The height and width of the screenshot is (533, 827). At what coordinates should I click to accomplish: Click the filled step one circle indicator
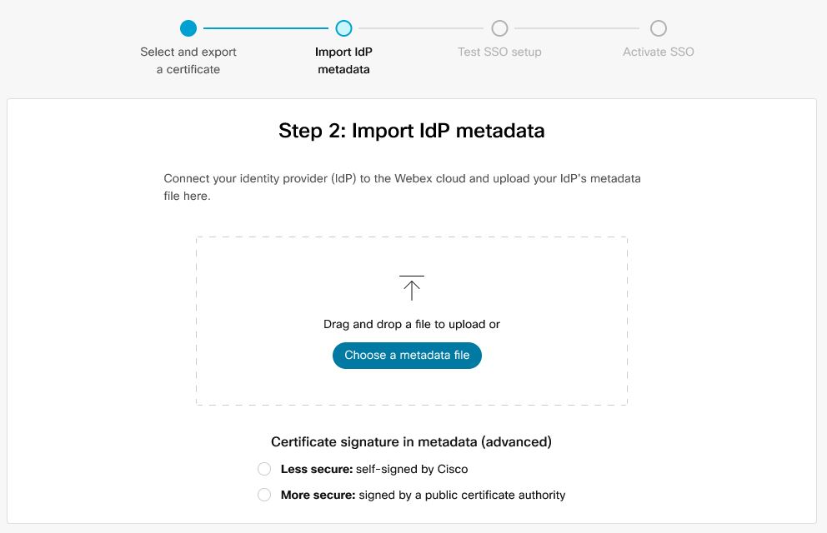(188, 28)
